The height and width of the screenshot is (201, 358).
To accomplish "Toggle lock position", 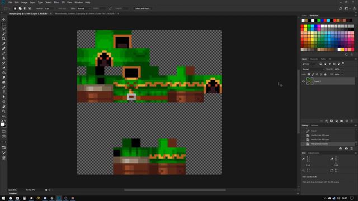I will 317,74.
